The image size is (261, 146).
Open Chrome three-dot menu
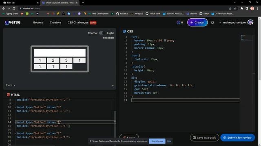[x=257, y=9]
